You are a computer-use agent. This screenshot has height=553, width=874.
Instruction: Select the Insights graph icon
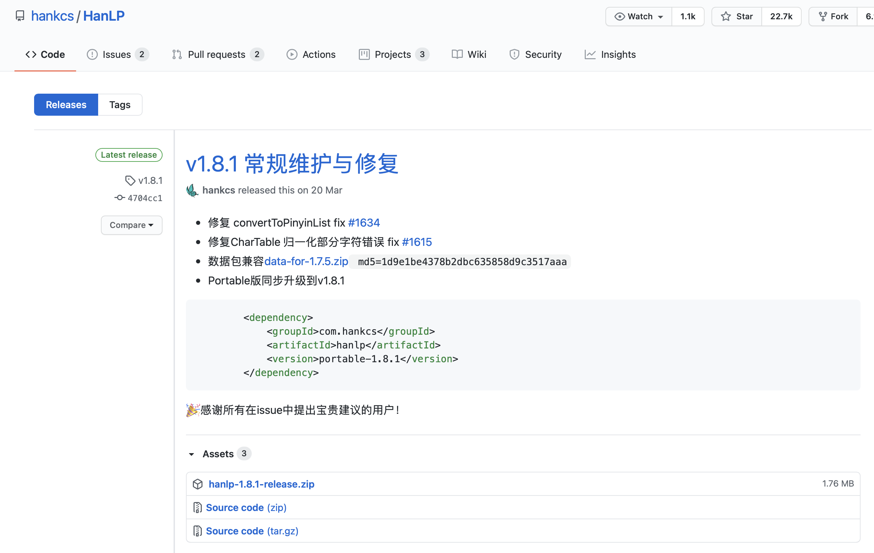click(x=590, y=54)
